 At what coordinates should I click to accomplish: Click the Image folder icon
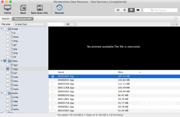point(9,29)
